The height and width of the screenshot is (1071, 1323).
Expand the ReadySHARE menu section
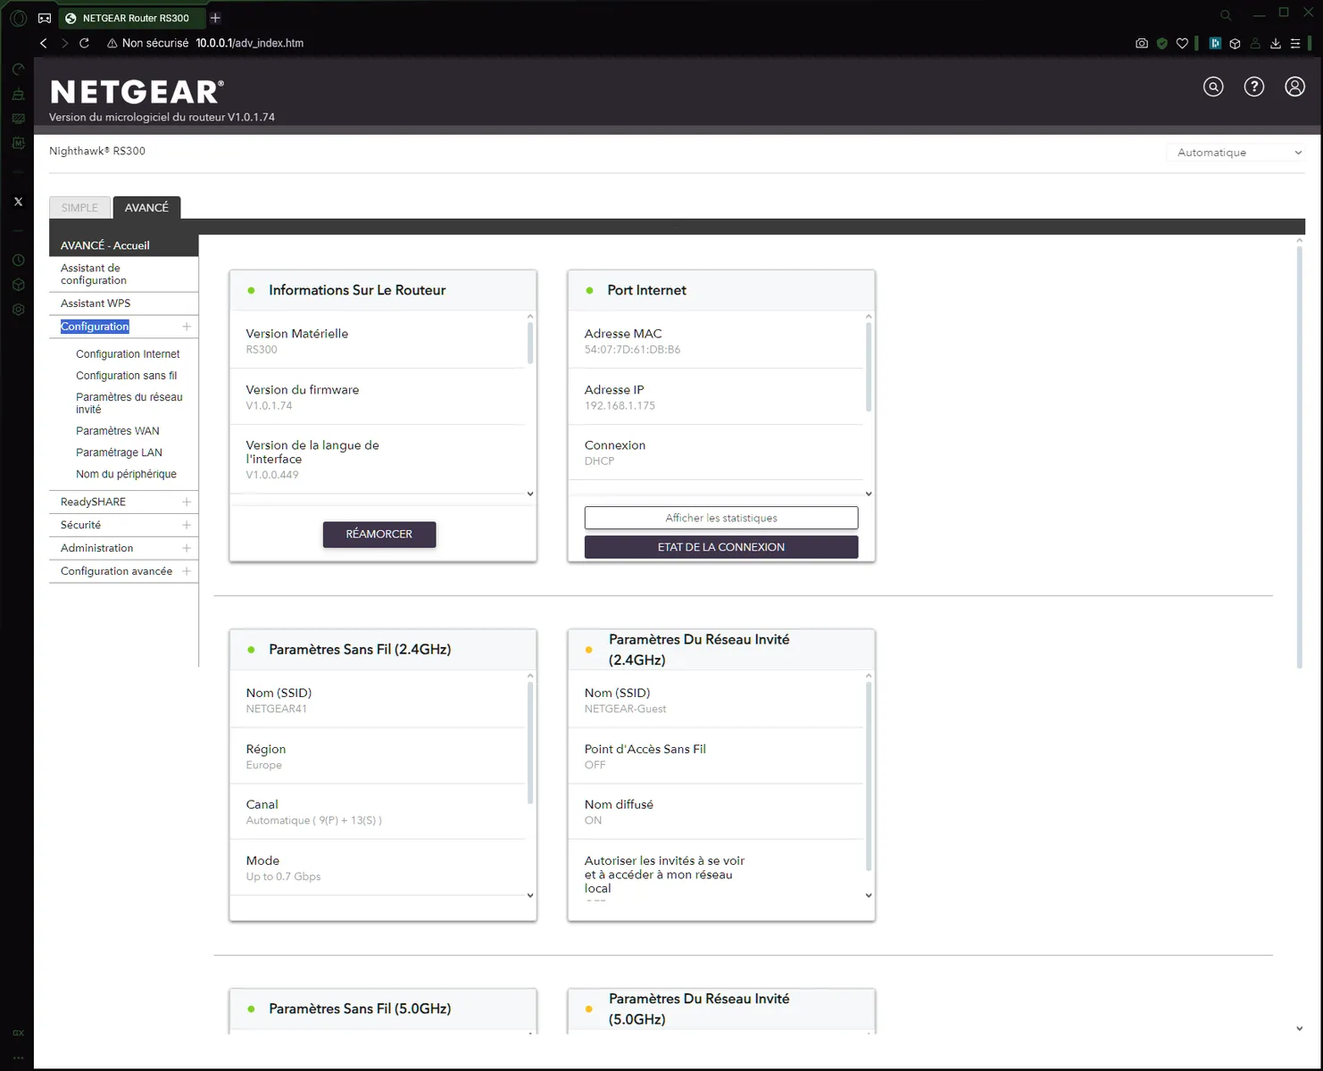click(x=187, y=502)
